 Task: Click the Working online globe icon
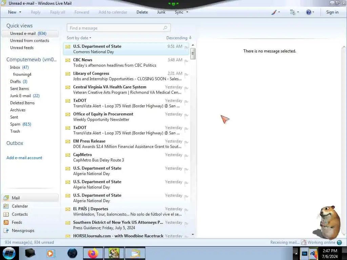[x=339, y=242]
